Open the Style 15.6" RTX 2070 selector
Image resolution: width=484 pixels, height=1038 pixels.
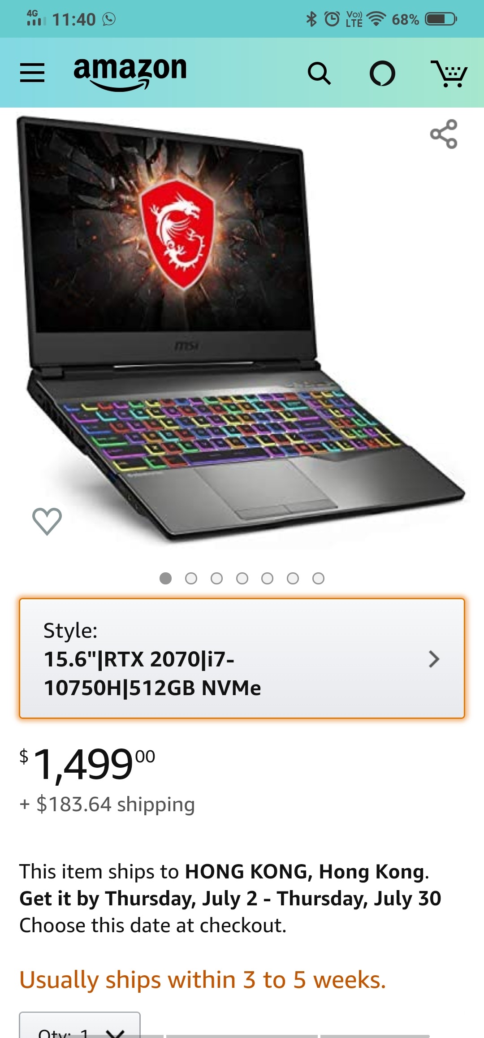tap(242, 658)
